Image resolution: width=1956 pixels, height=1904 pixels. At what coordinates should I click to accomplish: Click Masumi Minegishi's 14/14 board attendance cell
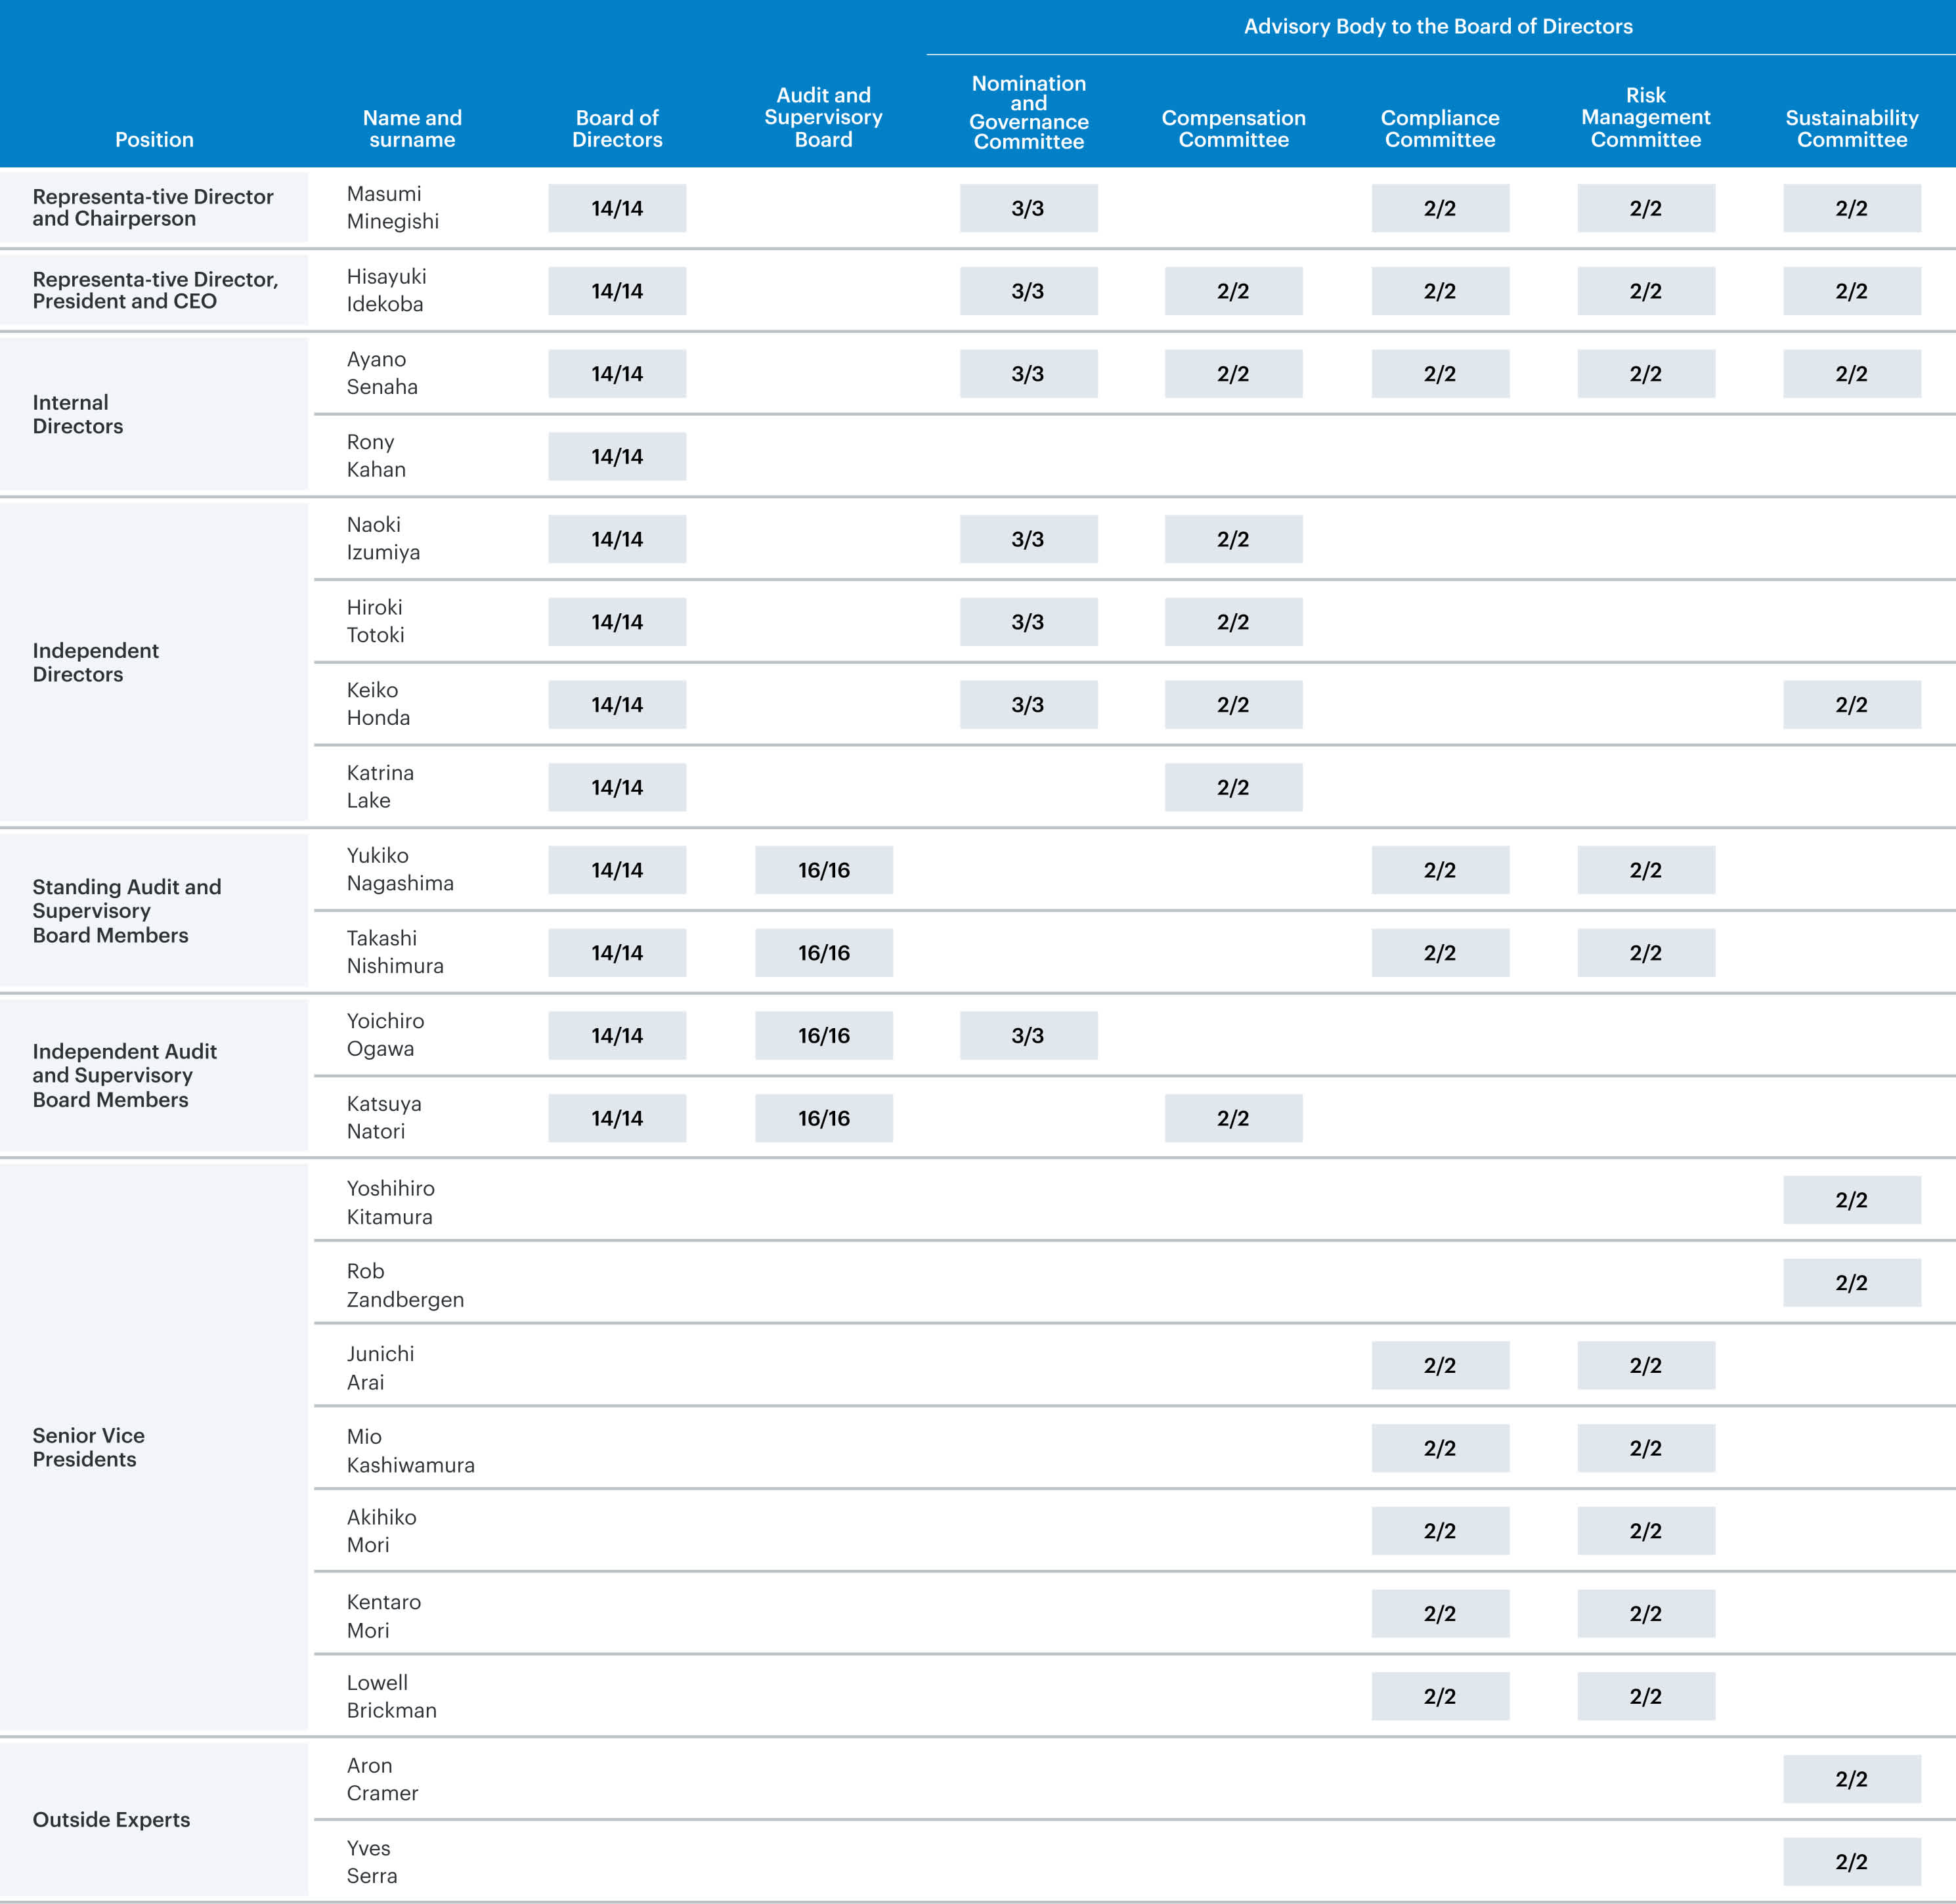(617, 208)
